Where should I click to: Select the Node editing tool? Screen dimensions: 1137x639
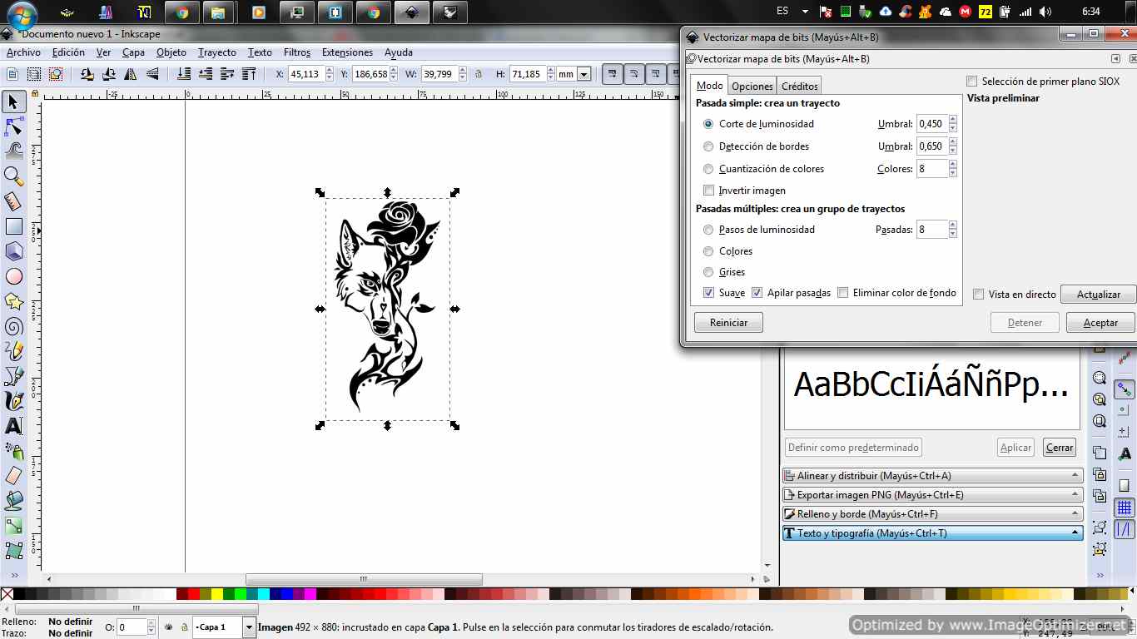pos(14,126)
